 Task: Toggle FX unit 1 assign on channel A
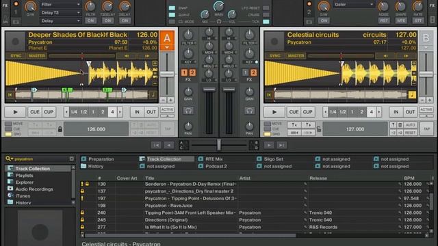point(184,72)
